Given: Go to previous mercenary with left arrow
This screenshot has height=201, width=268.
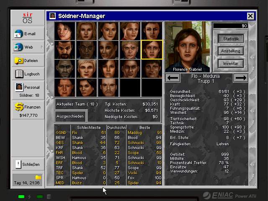Looking at the screenshot, I should (173, 78).
